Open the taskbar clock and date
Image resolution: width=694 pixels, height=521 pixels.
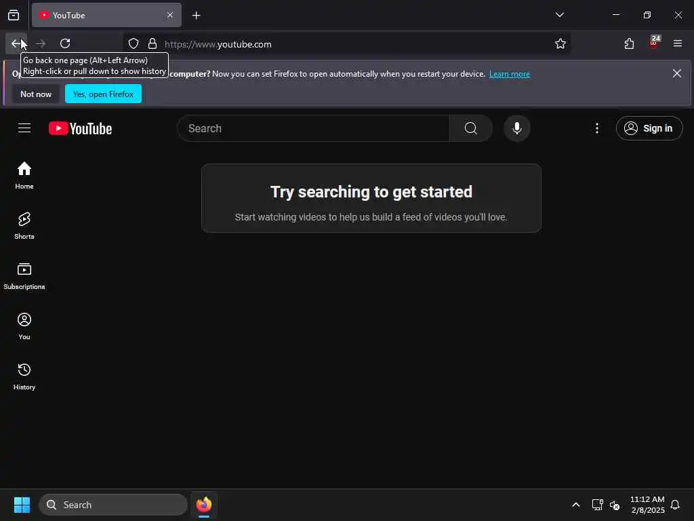point(647,505)
